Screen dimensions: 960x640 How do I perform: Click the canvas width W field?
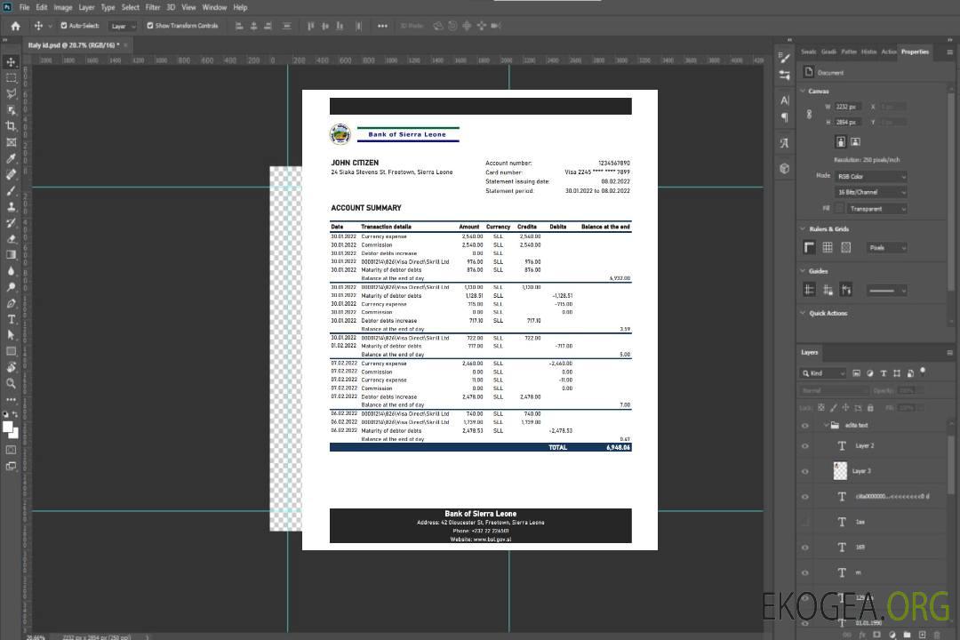(849, 107)
